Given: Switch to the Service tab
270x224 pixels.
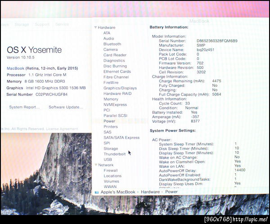Looking at the screenshot, I should [x=62, y=24].
